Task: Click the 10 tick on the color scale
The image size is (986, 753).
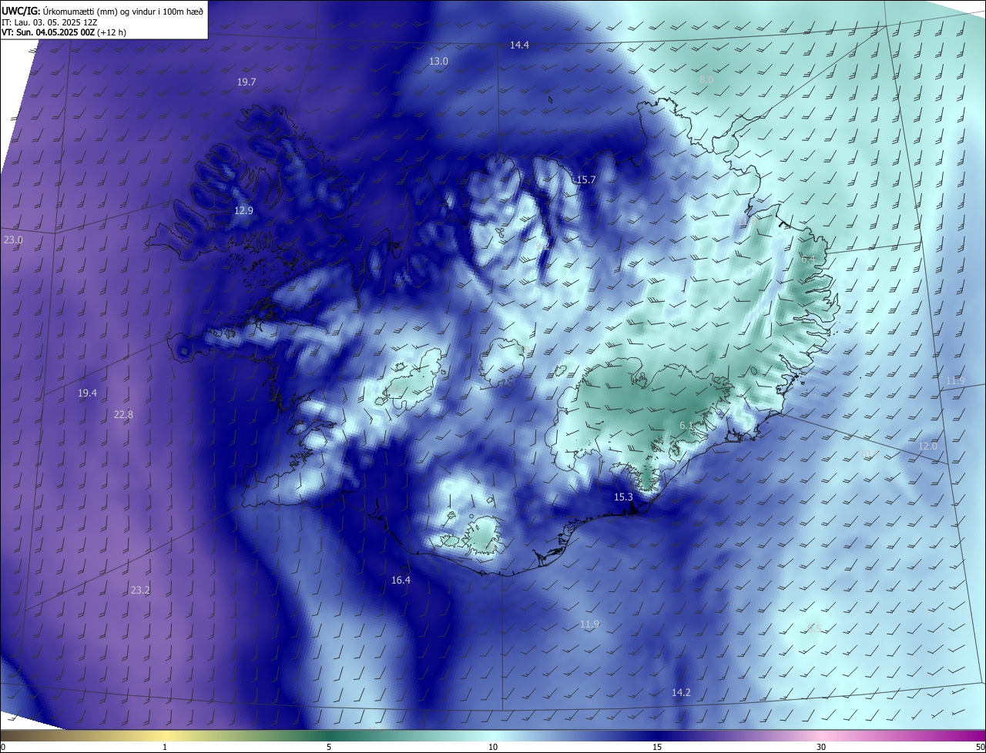Action: [x=493, y=747]
